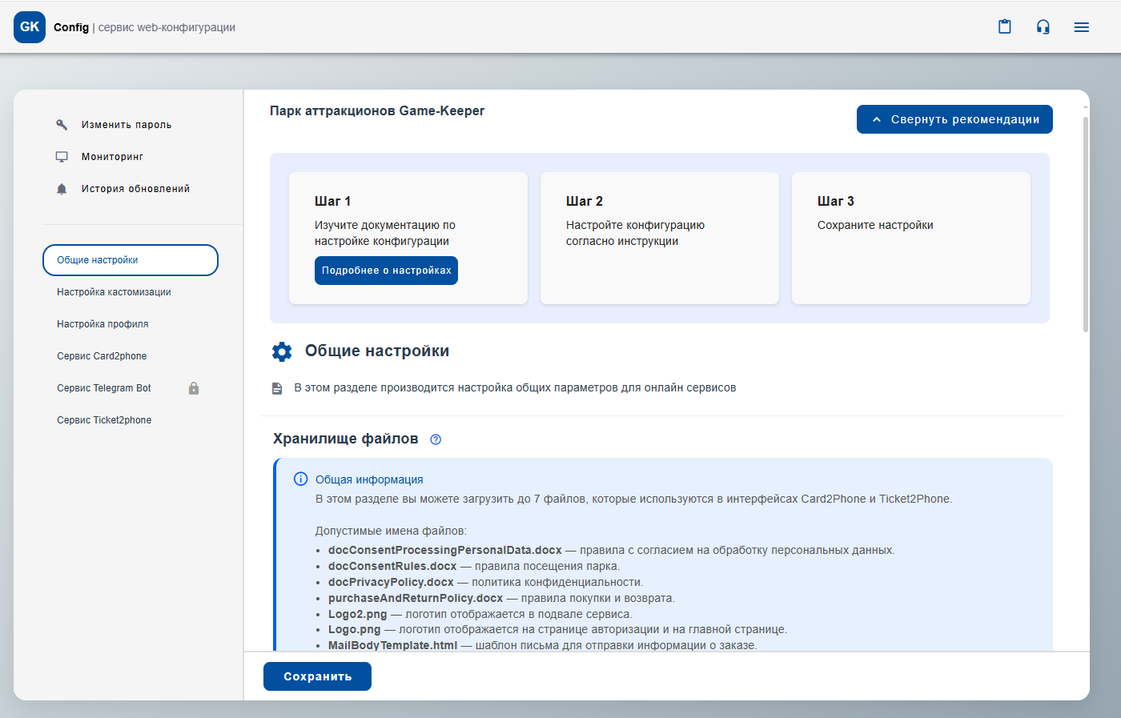Click the key icon beside Изменить пароль

62,125
